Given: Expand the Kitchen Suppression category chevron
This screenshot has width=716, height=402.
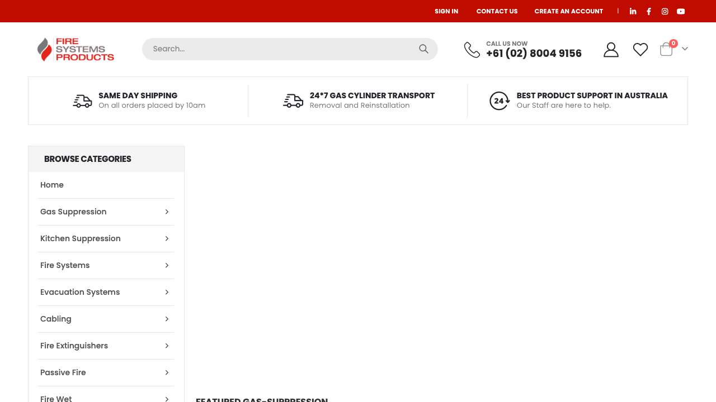Looking at the screenshot, I should coord(167,238).
